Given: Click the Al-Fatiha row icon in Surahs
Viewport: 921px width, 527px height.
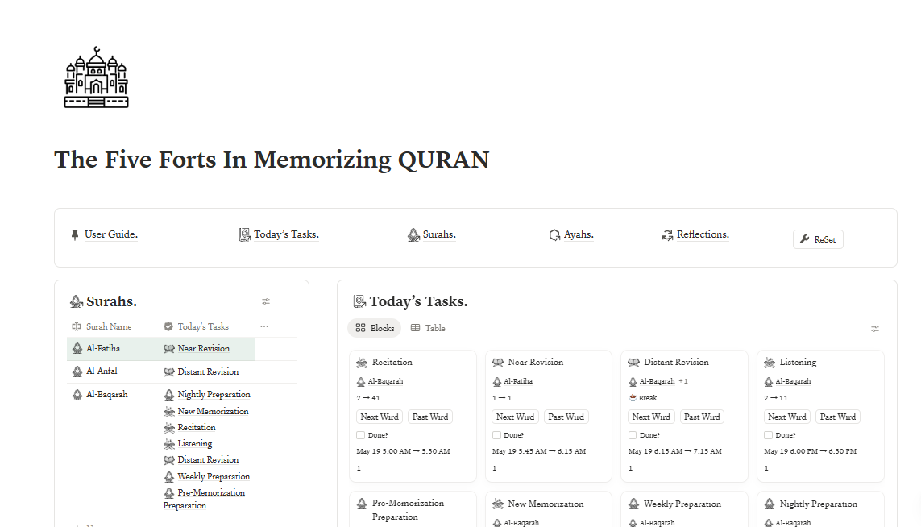Looking at the screenshot, I should tap(77, 348).
